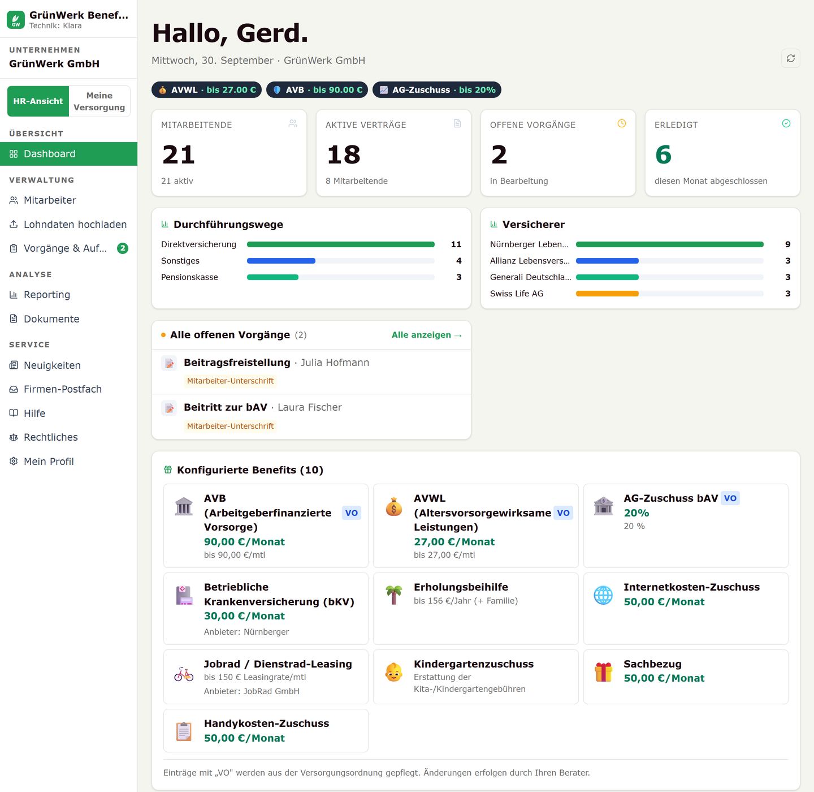Open Firmen-Postfach

coord(68,389)
